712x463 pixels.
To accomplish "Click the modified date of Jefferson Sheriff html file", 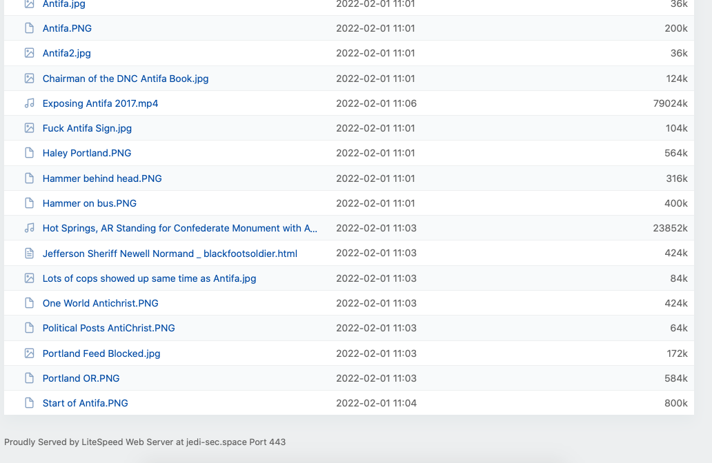I will tap(377, 254).
